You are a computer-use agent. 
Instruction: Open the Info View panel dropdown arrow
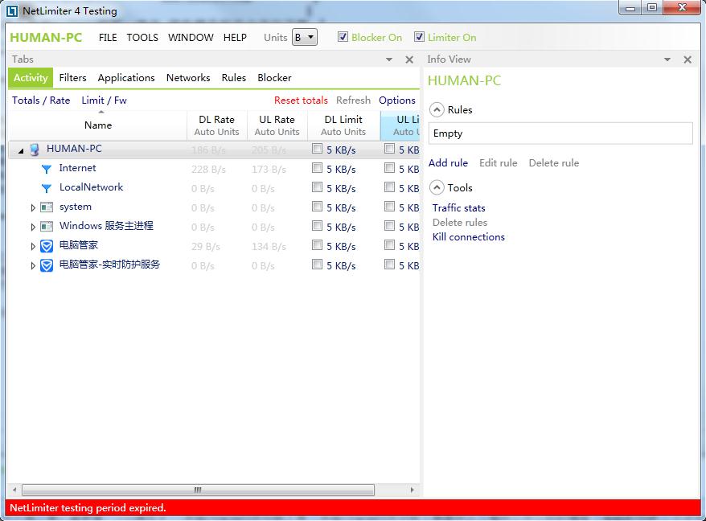[x=667, y=59]
